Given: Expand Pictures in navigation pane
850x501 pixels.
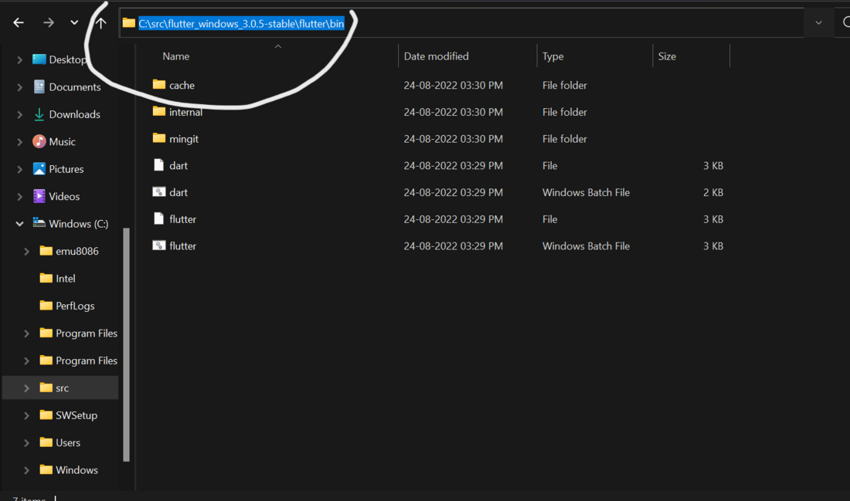Looking at the screenshot, I should click(x=19, y=169).
